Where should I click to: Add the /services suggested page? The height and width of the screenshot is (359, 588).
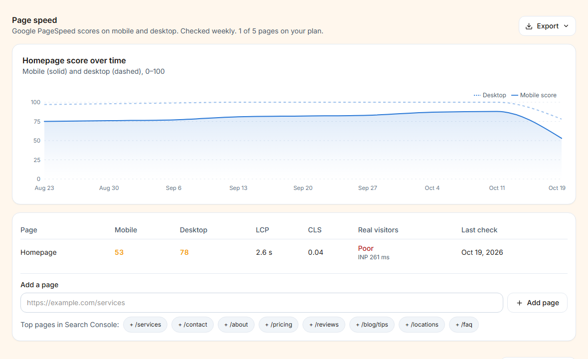(145, 325)
